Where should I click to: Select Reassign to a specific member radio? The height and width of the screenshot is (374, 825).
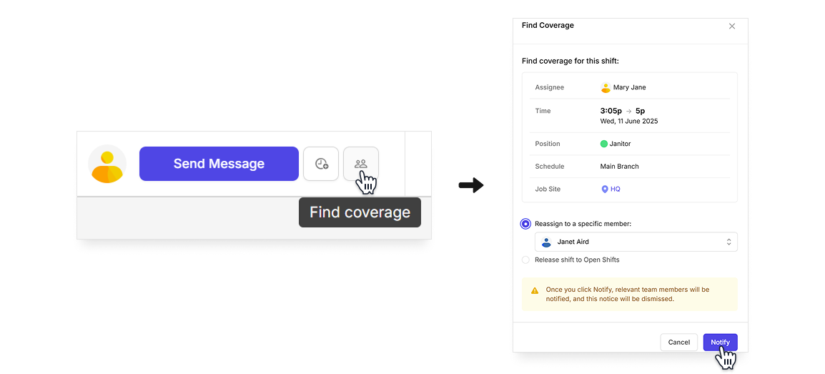coord(525,224)
